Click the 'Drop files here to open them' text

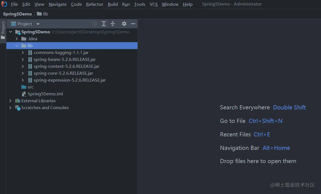point(258,161)
